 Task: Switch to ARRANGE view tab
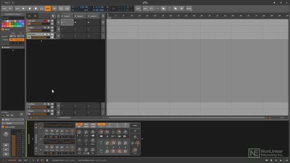pyautogui.click(x=12, y=160)
